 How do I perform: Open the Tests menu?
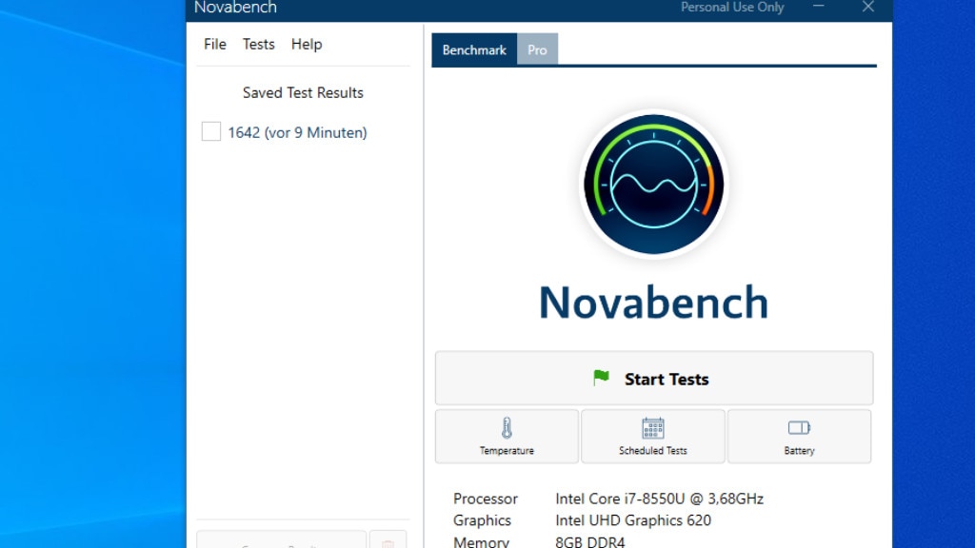click(x=259, y=44)
